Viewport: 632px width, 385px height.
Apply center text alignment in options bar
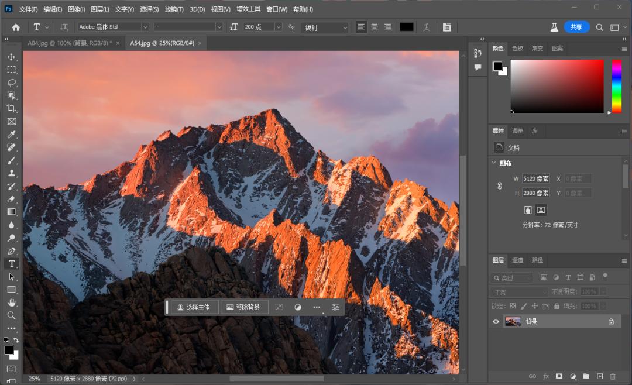pyautogui.click(x=375, y=27)
